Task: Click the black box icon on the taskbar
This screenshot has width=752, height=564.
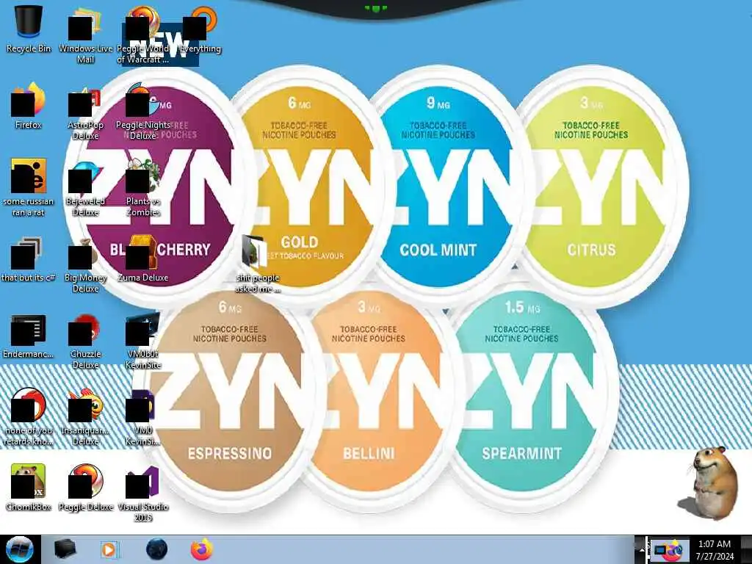Action: pos(65,549)
